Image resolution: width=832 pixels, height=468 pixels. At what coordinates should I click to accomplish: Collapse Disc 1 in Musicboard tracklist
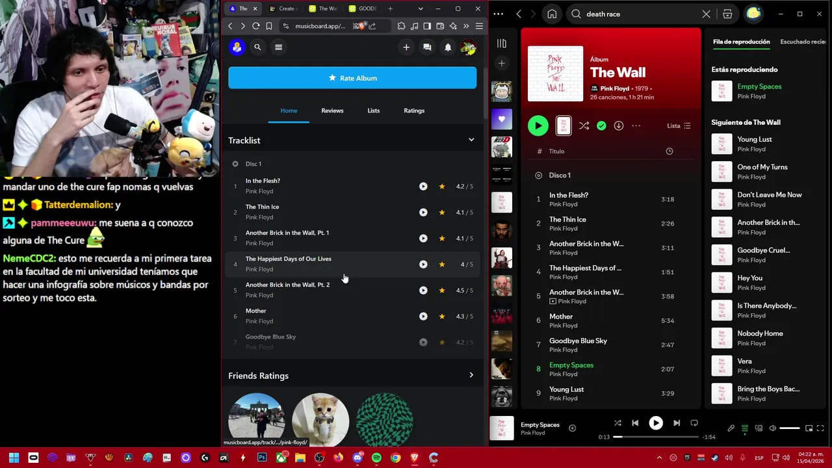coord(235,164)
